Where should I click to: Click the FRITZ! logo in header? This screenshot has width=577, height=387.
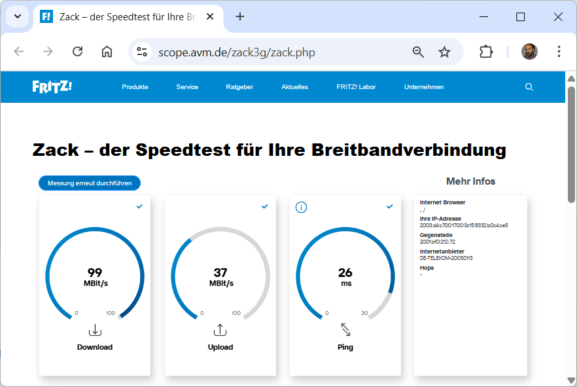coord(52,86)
